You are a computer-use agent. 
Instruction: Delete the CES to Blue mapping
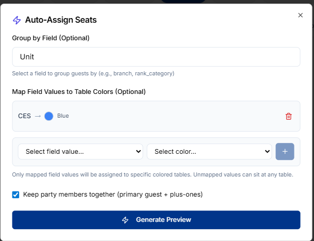coord(288,116)
